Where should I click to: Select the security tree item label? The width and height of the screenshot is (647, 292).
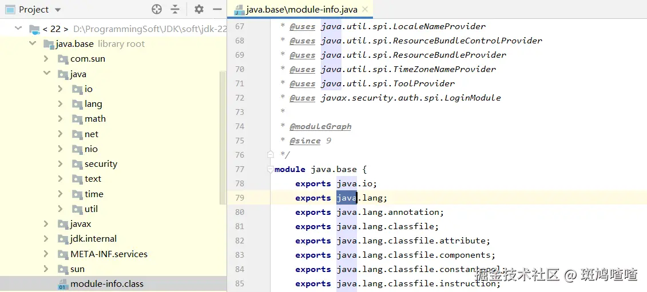tap(101, 164)
